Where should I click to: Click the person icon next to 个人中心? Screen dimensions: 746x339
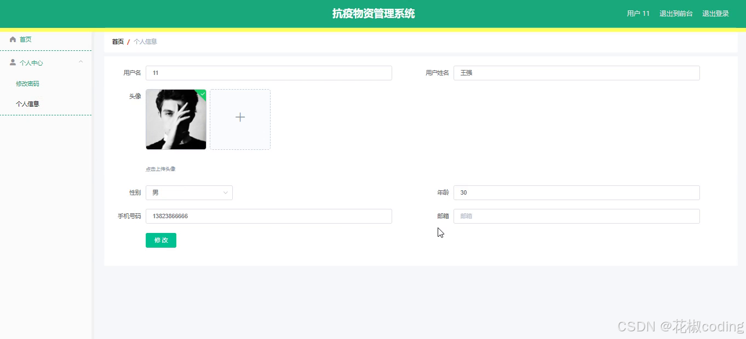tap(12, 62)
